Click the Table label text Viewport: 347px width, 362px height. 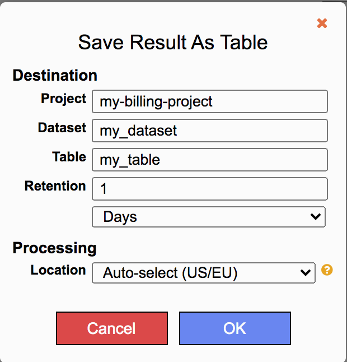coord(69,157)
